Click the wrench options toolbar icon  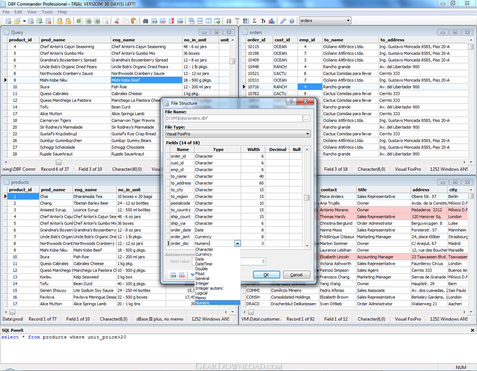click(x=283, y=21)
